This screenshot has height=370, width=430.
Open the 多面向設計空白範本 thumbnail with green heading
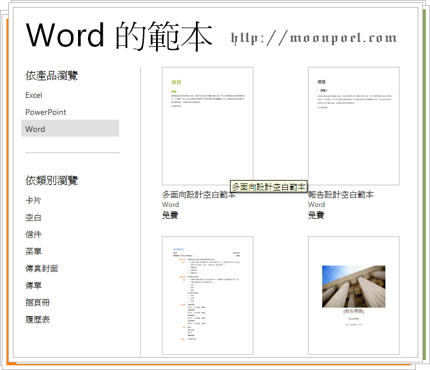coord(208,126)
